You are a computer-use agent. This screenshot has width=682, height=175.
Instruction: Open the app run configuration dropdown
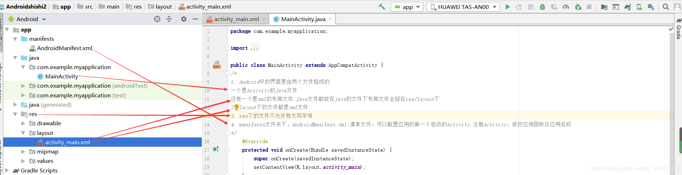tap(407, 7)
